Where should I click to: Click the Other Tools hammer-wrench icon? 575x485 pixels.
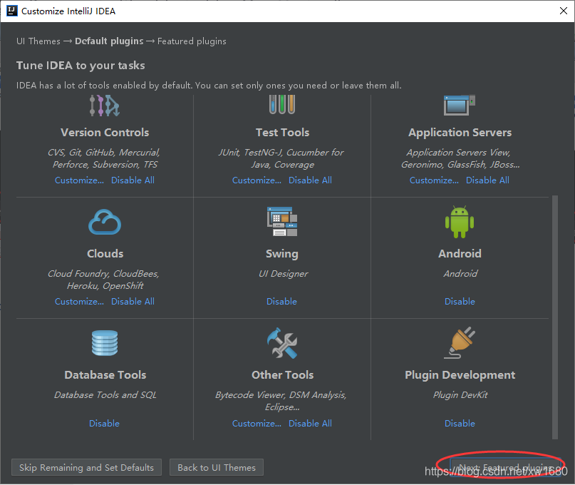[x=282, y=343]
